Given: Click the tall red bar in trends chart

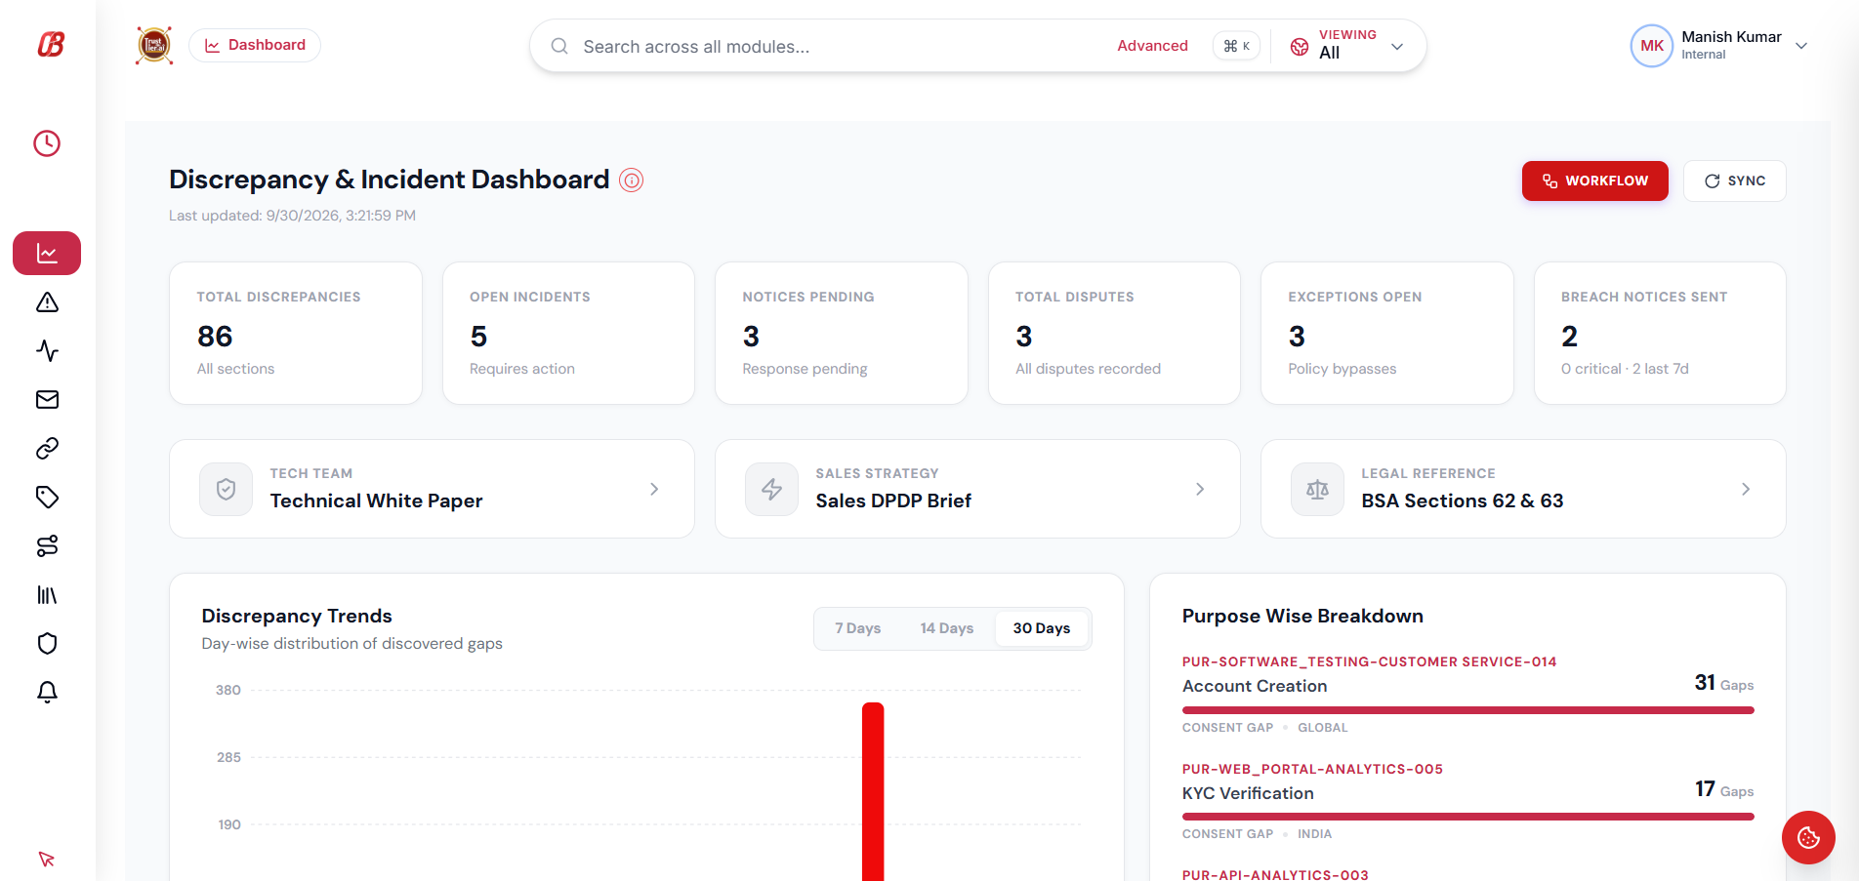Looking at the screenshot, I should 873,791.
